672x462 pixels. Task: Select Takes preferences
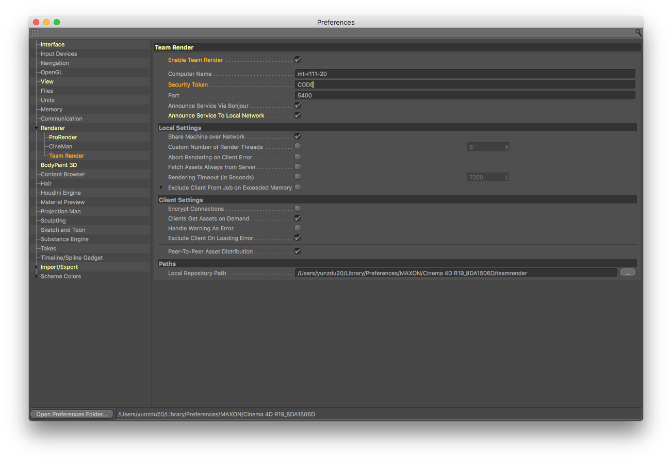(x=48, y=248)
